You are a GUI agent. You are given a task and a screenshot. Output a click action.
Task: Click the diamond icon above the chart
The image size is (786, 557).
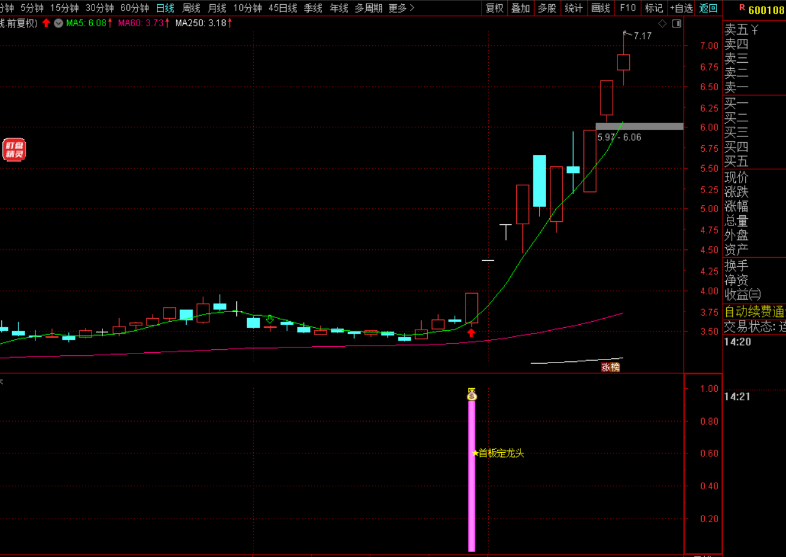(663, 23)
